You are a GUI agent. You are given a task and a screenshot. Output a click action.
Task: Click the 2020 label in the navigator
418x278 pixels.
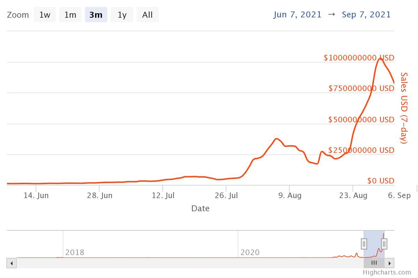coord(250,253)
